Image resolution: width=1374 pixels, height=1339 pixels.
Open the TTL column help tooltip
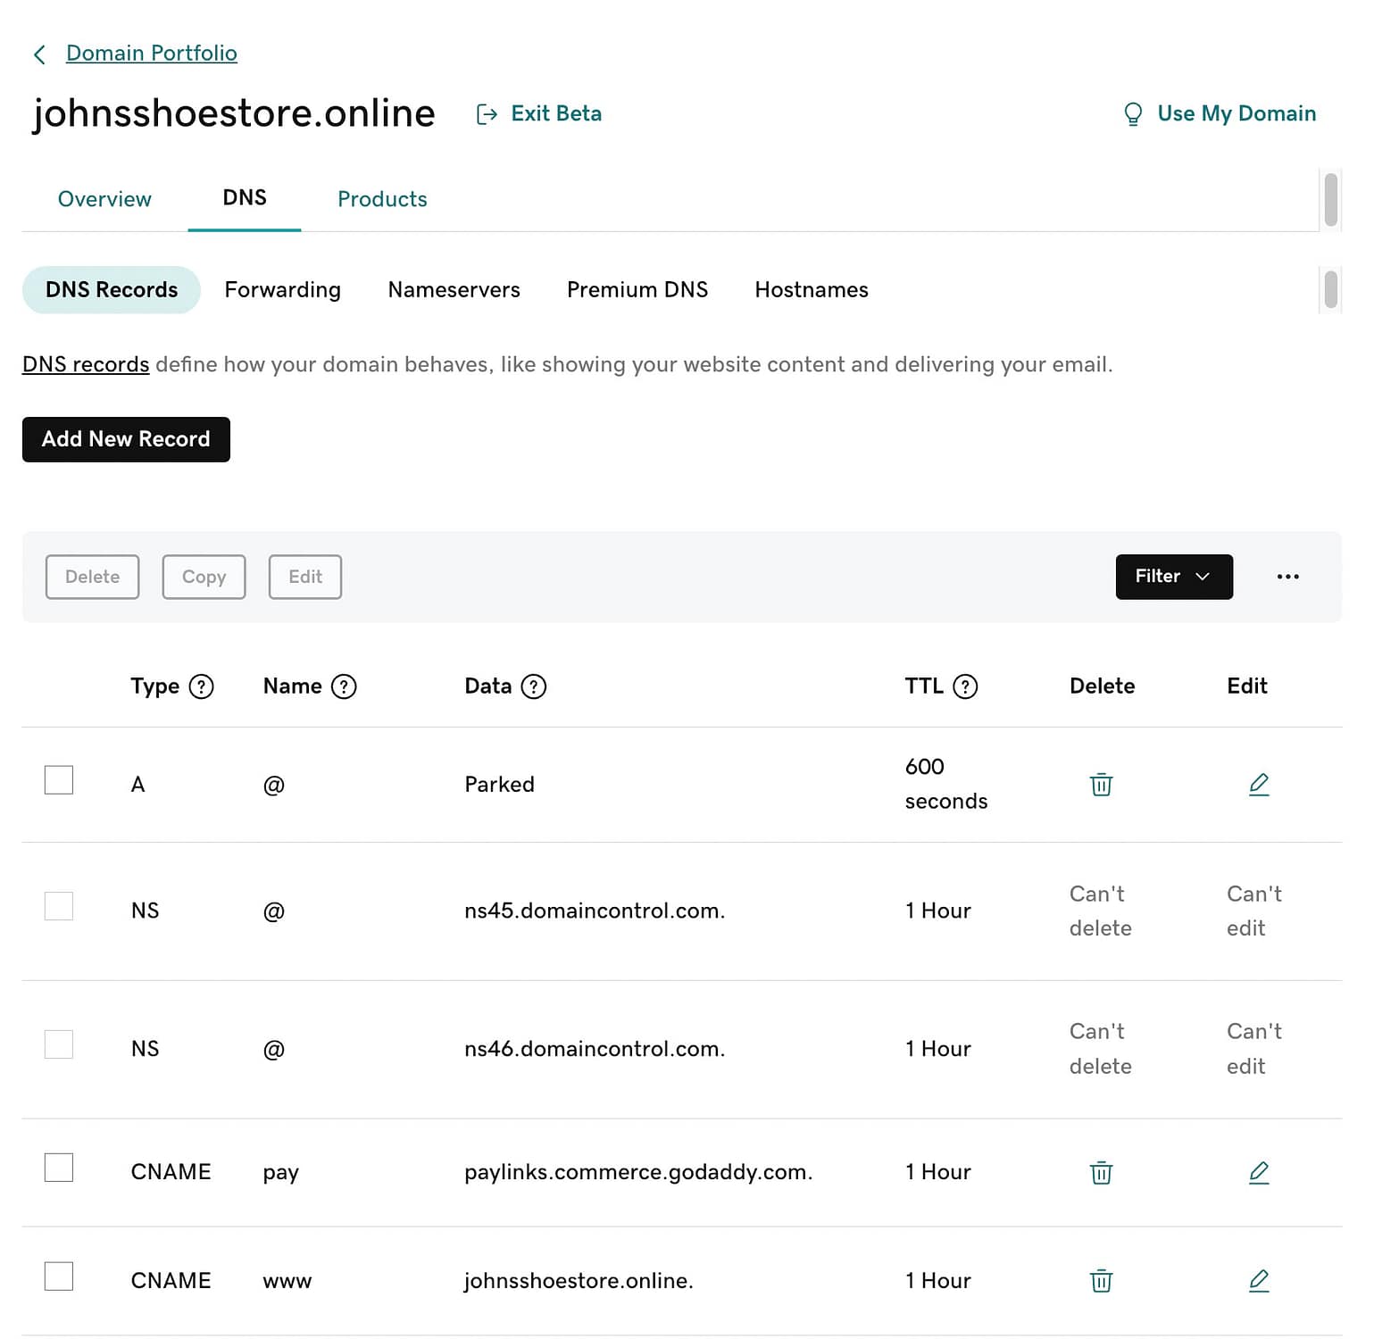point(967,686)
